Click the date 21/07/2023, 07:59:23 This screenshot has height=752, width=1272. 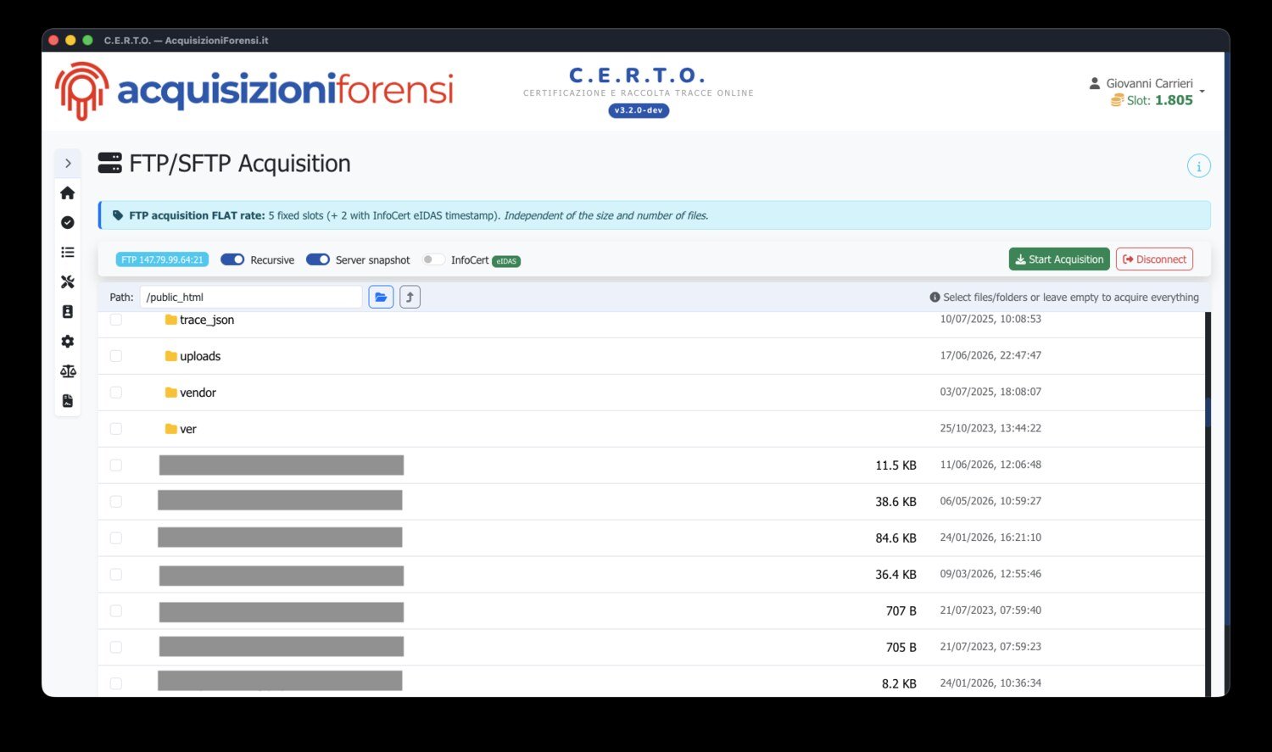pyautogui.click(x=990, y=647)
